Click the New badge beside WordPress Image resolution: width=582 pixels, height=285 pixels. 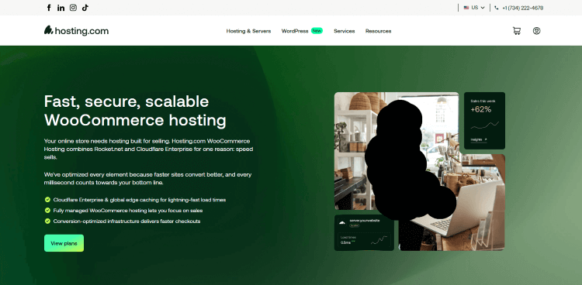pos(317,31)
